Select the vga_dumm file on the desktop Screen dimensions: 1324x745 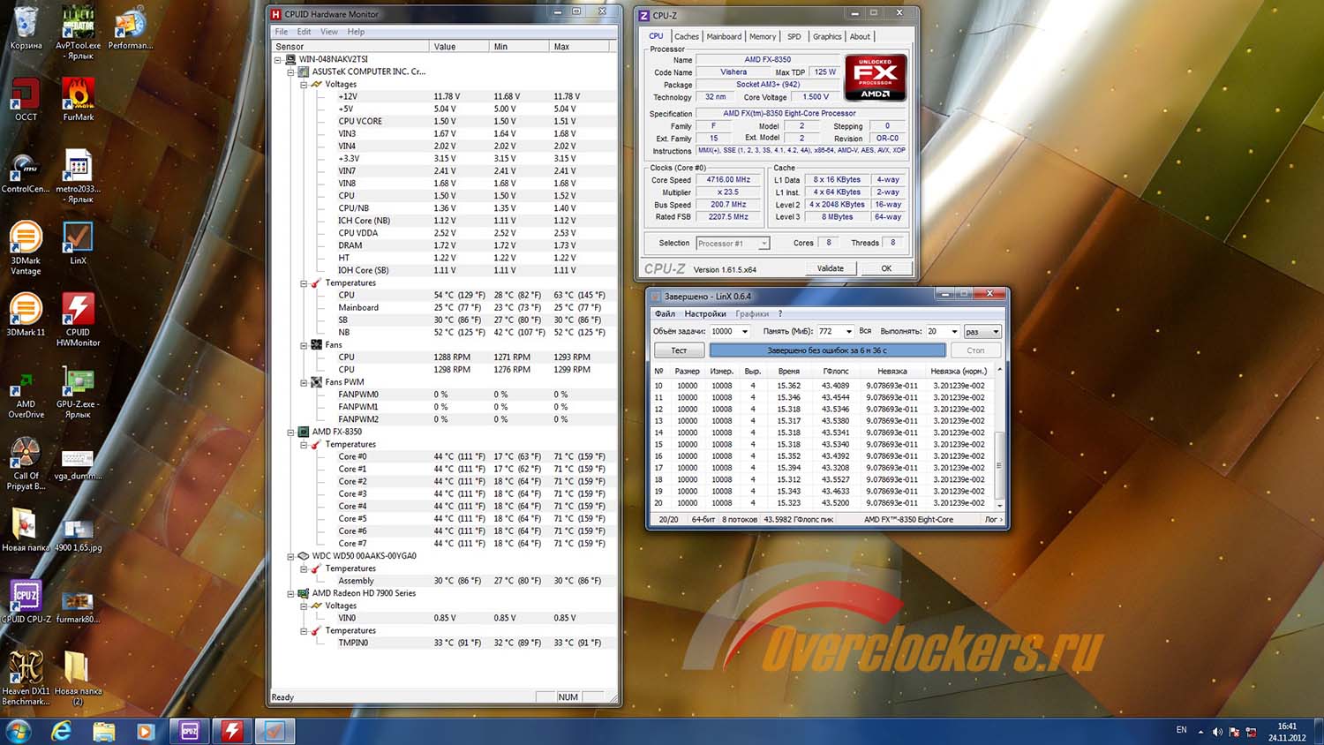pos(78,463)
